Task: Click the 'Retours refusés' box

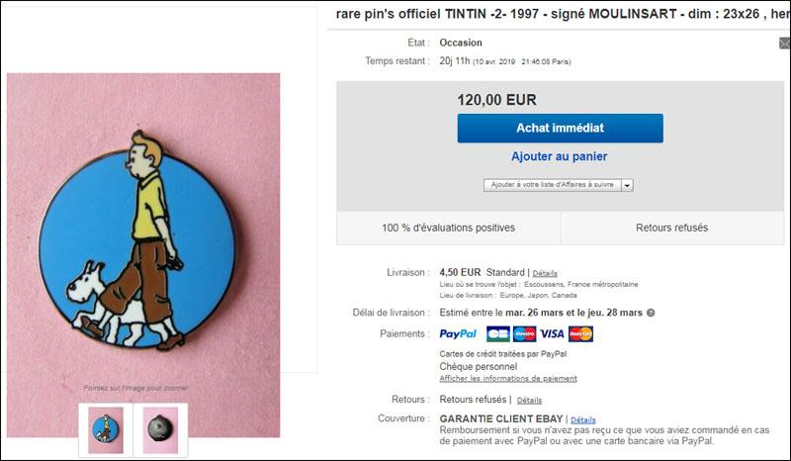Action: 672,228
